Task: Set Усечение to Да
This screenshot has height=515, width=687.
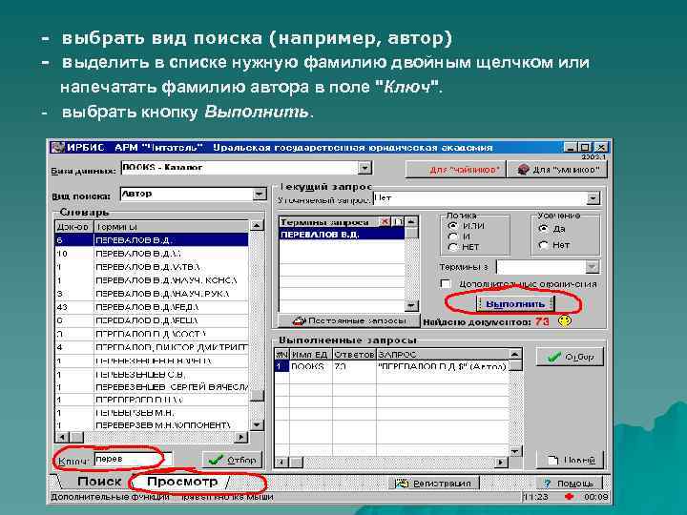Action: click(543, 229)
